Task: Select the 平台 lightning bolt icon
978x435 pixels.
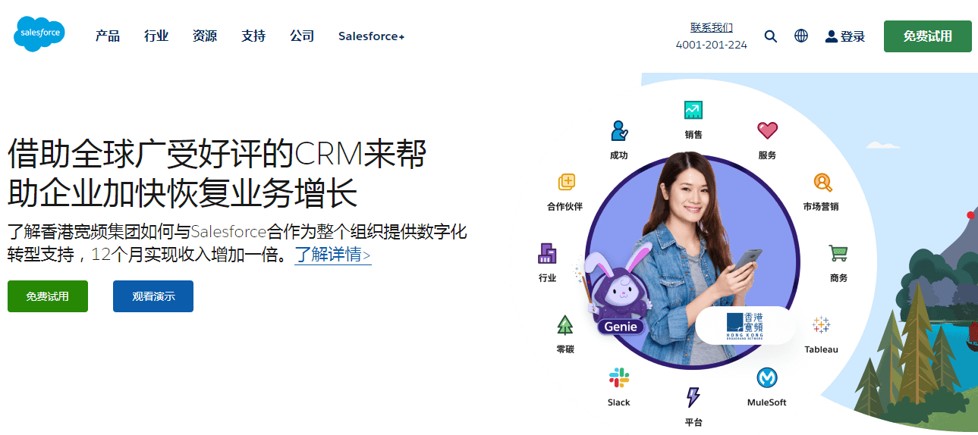Action: coord(693,397)
